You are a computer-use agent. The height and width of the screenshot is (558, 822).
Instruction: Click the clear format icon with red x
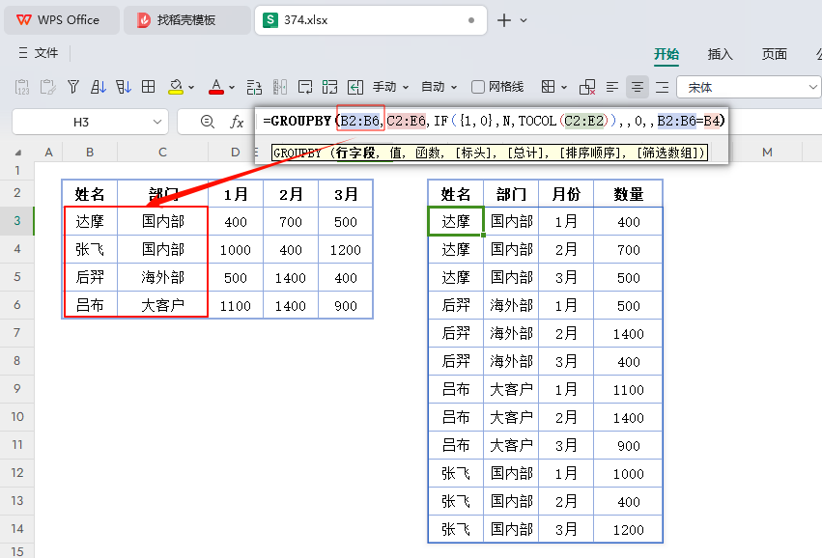tap(587, 87)
